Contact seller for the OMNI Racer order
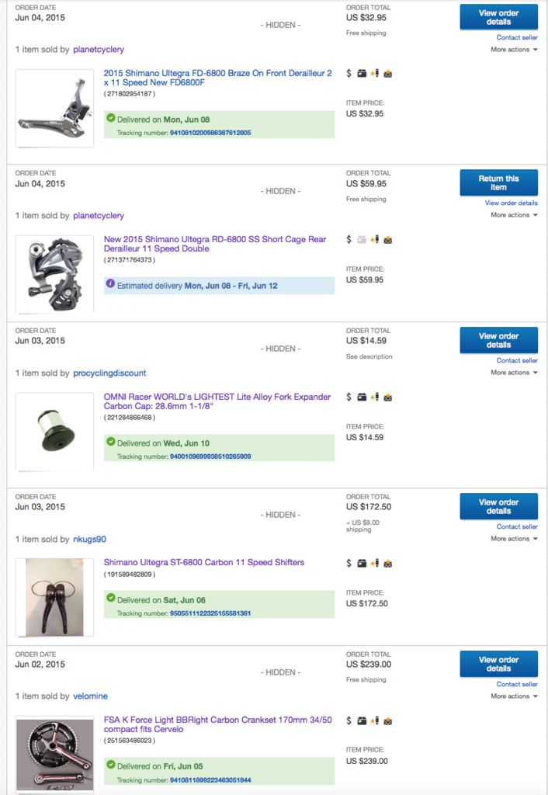 (517, 360)
